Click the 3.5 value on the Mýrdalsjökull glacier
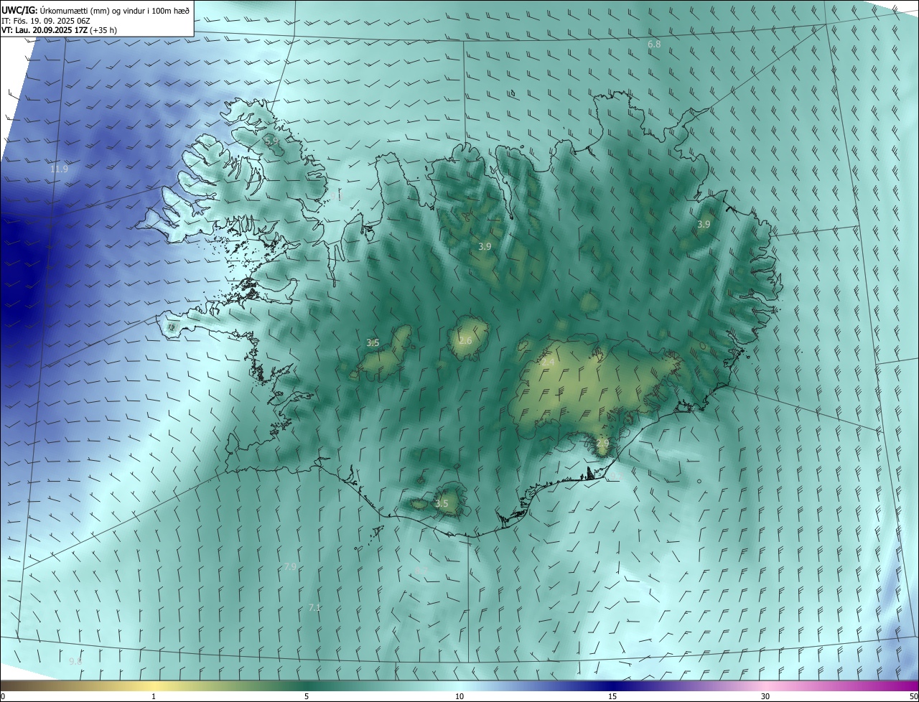Screen dimensions: 919x702 click(442, 504)
